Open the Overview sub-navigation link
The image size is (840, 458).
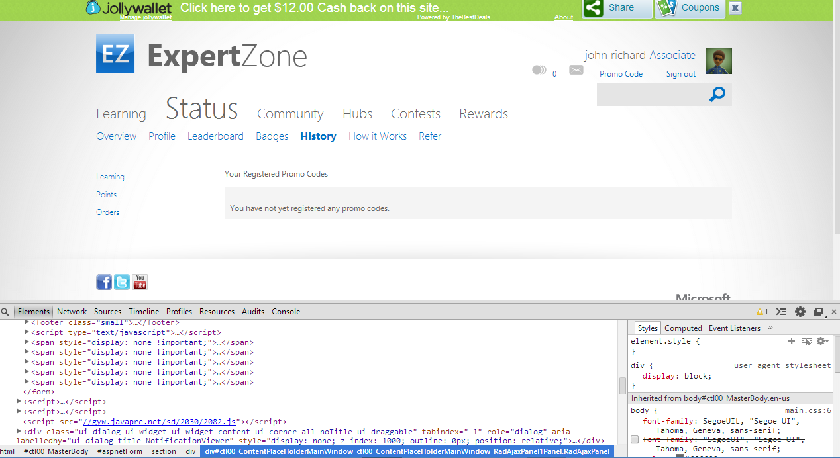[116, 136]
